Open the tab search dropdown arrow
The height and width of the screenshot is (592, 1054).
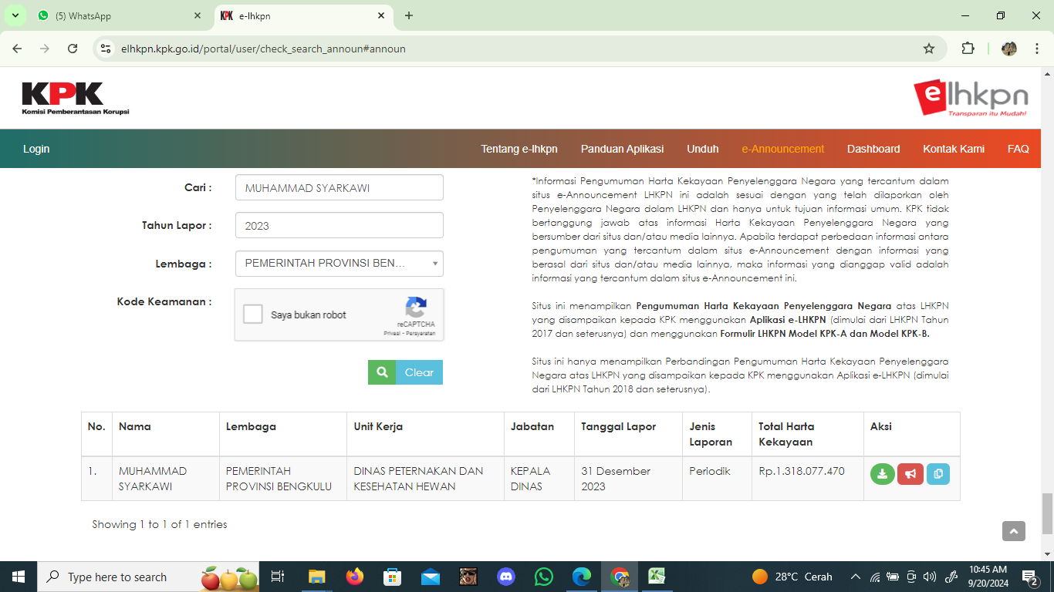[x=15, y=15]
